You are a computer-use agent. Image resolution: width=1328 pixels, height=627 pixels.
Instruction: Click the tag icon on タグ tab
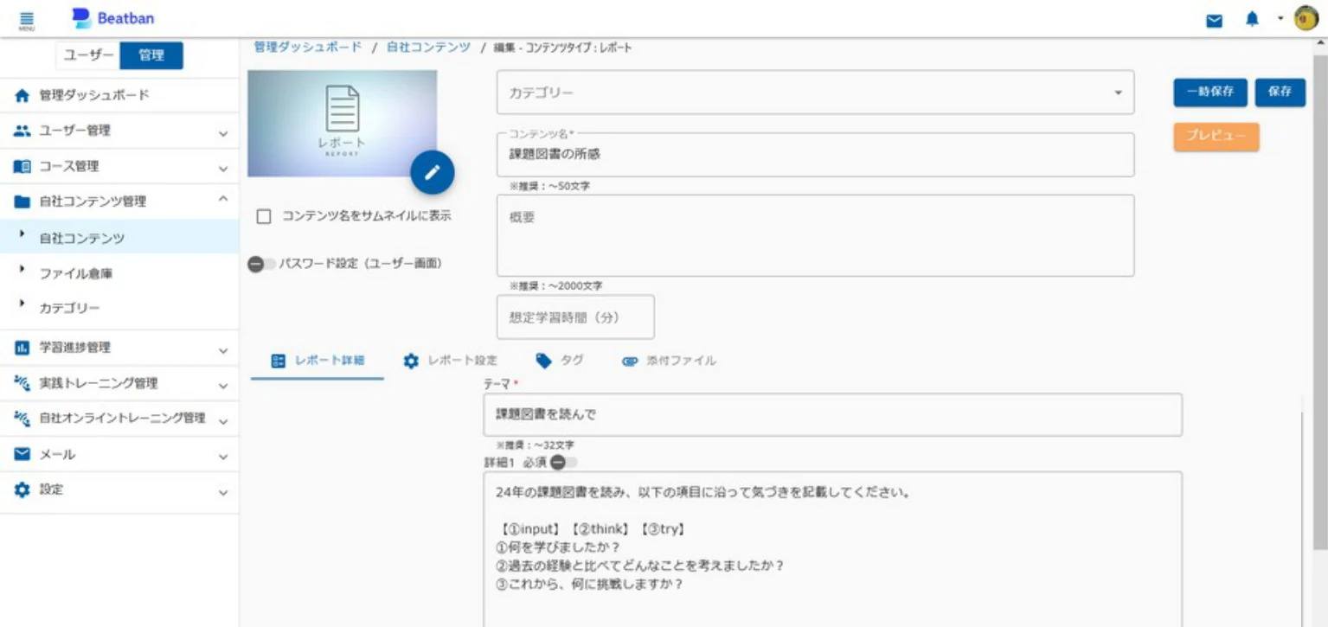tap(543, 360)
